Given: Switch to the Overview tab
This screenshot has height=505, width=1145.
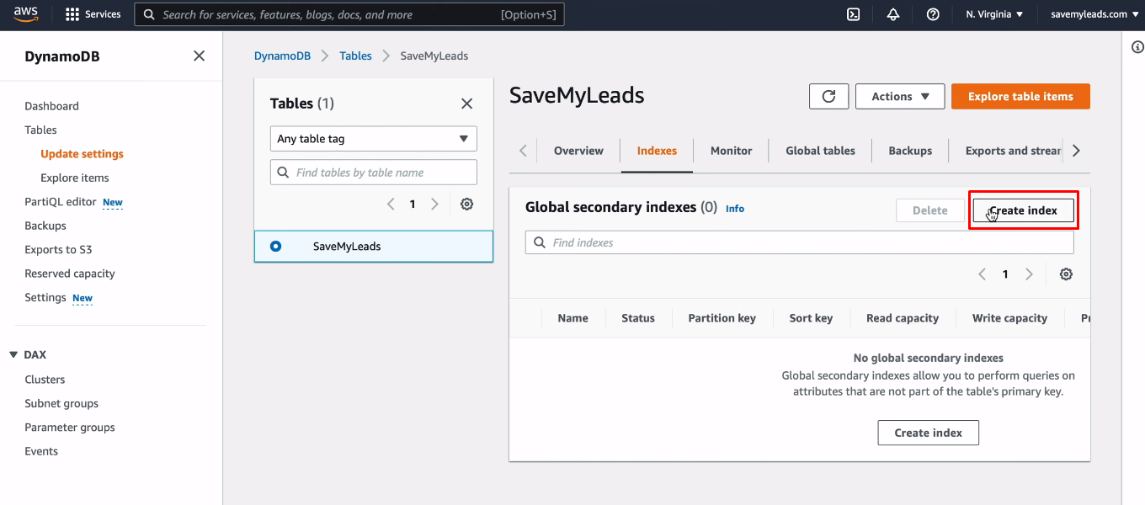Looking at the screenshot, I should [578, 151].
